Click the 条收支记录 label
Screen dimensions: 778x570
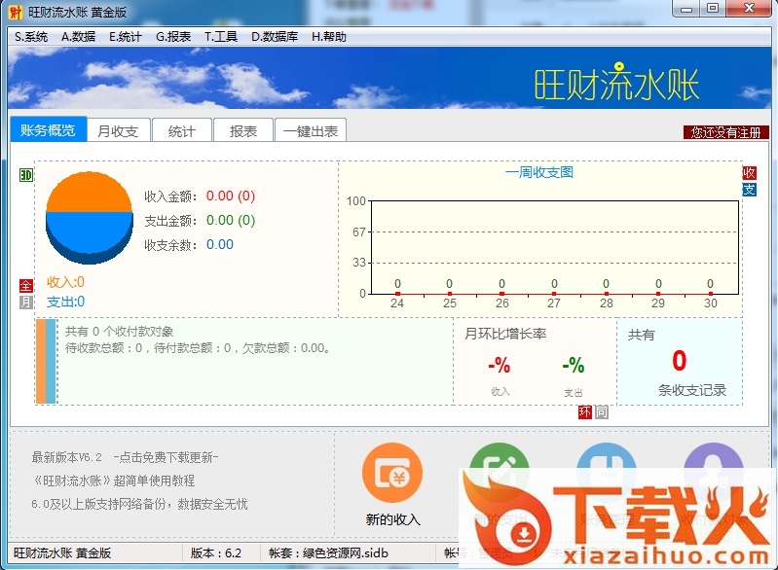point(692,390)
